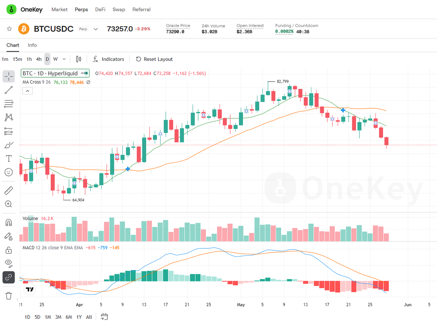Collapse the indicator legend with chevron

28,91
